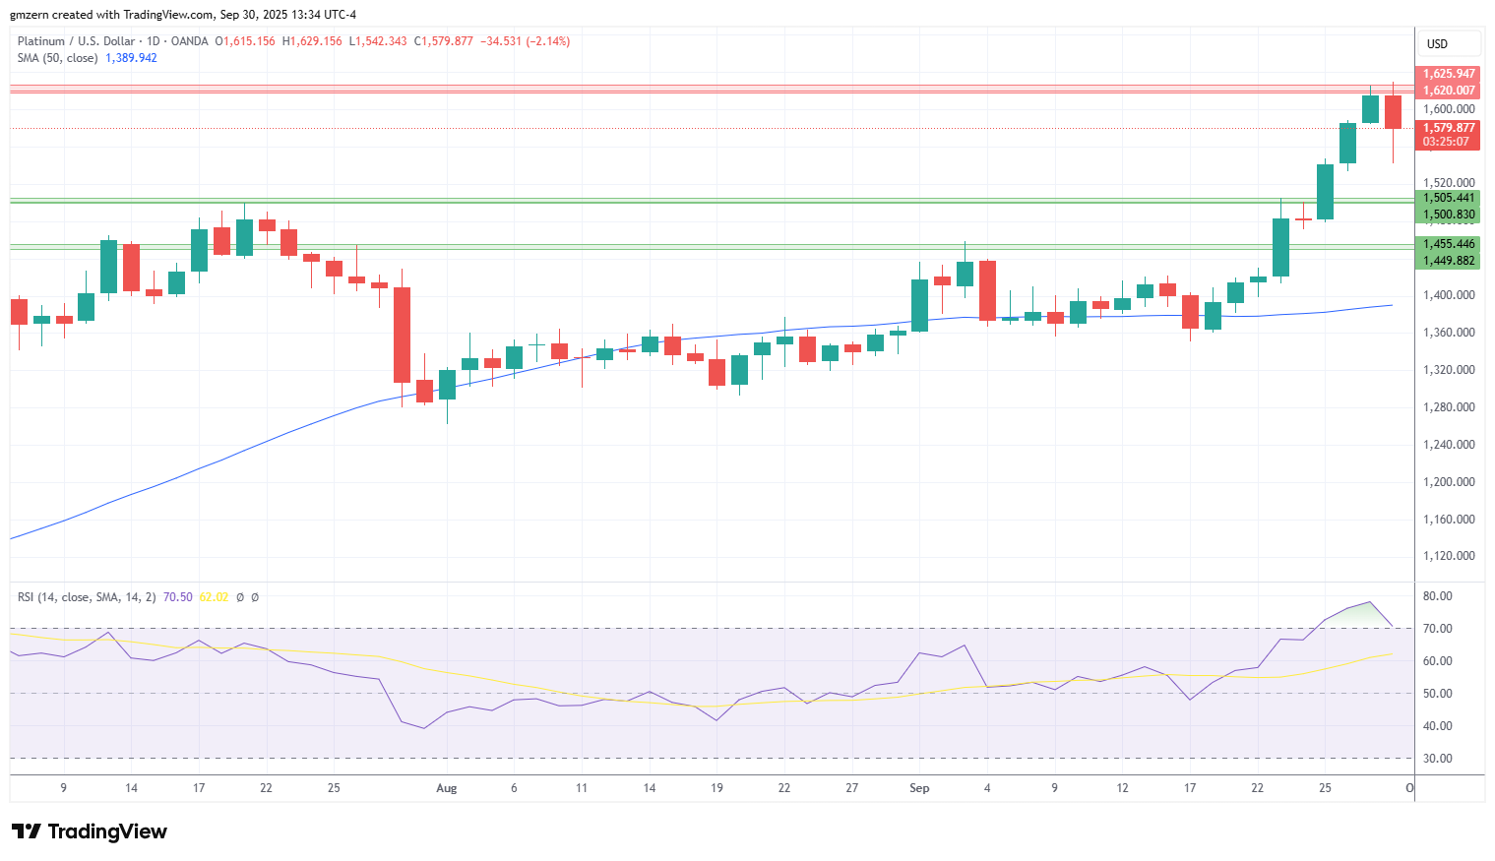This screenshot has width=1495, height=861.
Task: Click the 30.00 RSI axis label
Action: tap(1438, 759)
